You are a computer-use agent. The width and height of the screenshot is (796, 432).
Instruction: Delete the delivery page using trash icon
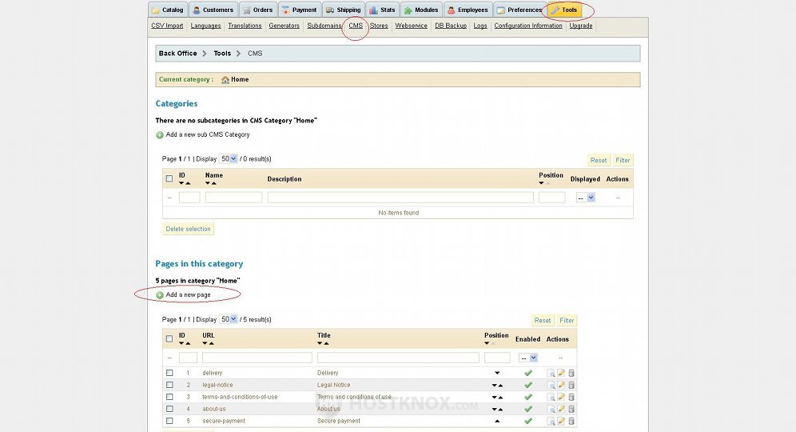pyautogui.click(x=571, y=373)
